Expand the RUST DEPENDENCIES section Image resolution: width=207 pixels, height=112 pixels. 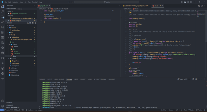click(x=13, y=108)
